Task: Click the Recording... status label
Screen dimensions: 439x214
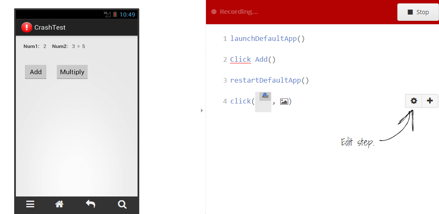Action: click(238, 12)
